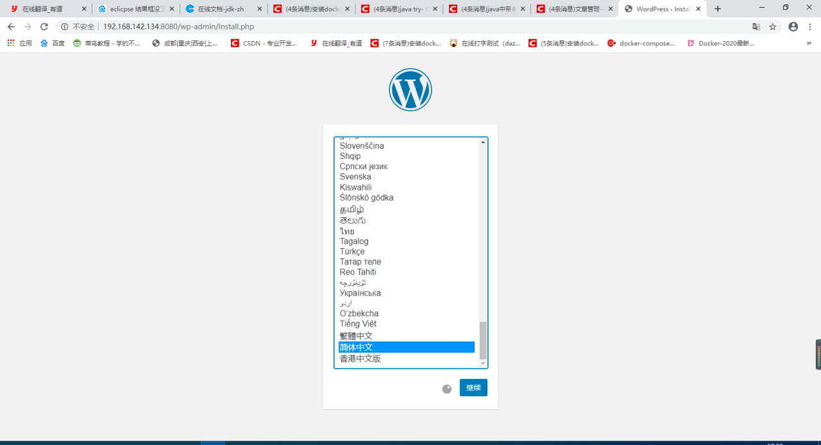This screenshot has height=445, width=821.
Task: Bookmark this page with star icon
Action: coord(773,27)
